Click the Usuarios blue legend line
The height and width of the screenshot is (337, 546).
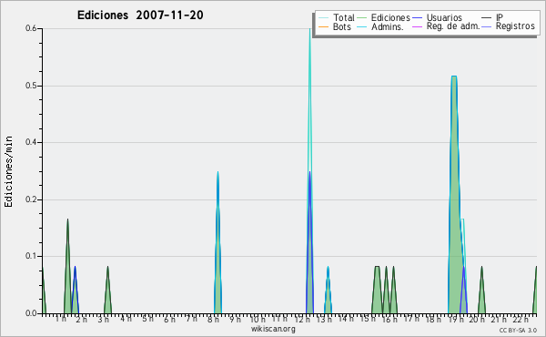[x=417, y=18]
